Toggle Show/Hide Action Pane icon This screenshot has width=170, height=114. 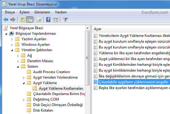coord(56,20)
